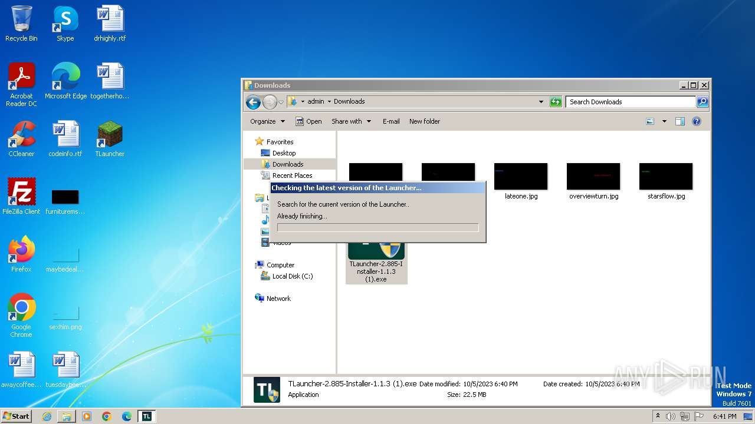Open FileZilla Client shortcut

click(x=21, y=197)
